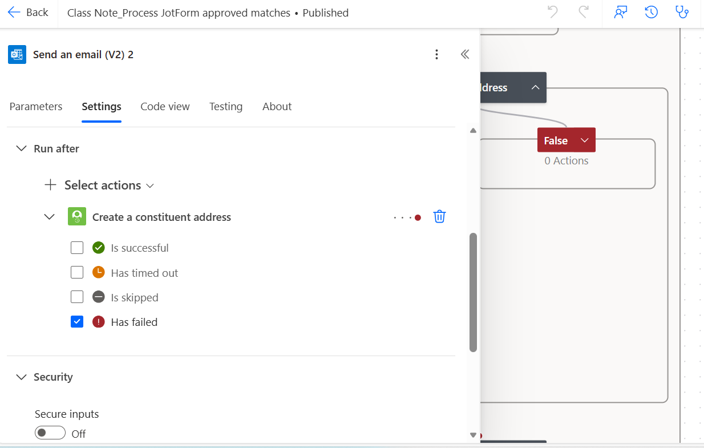This screenshot has height=448, width=704.
Task: Open the Select actions dropdown
Action: point(109,185)
